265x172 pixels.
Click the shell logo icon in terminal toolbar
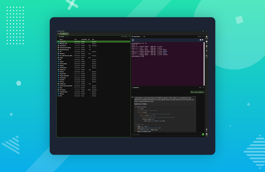point(133,40)
